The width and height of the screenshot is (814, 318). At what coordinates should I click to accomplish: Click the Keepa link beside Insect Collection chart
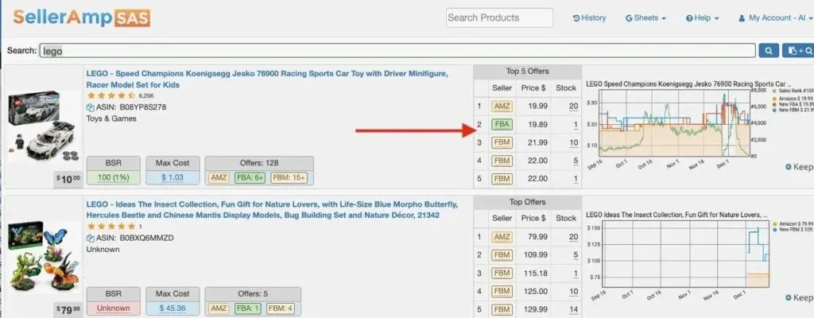800,298
